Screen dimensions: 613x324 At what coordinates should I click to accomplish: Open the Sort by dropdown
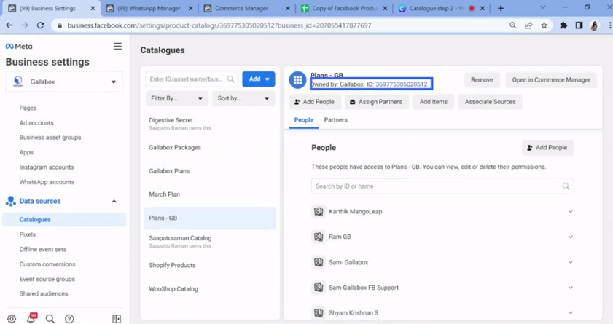point(243,98)
